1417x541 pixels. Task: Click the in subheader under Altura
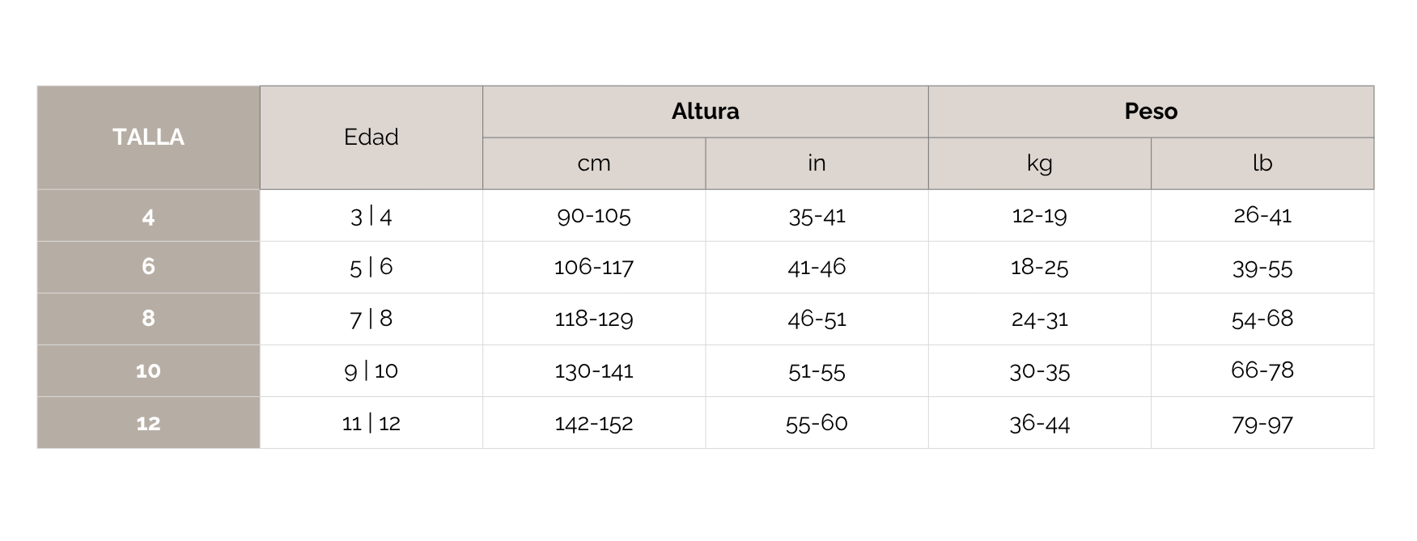817,163
